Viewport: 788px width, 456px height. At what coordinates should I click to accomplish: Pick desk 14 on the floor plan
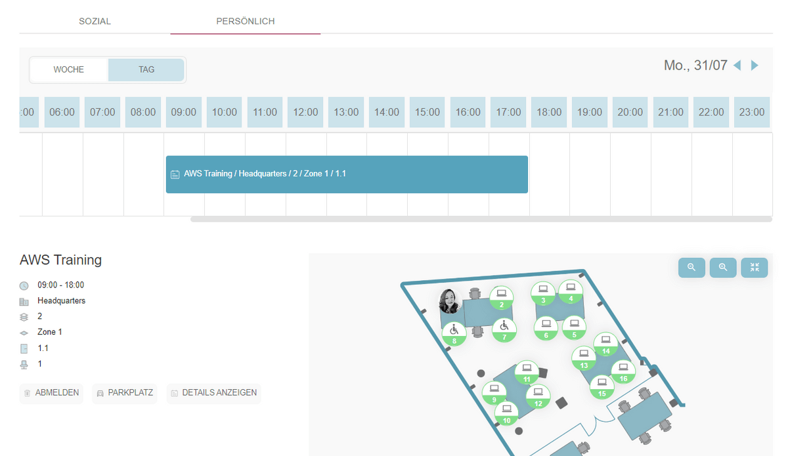pos(605,344)
